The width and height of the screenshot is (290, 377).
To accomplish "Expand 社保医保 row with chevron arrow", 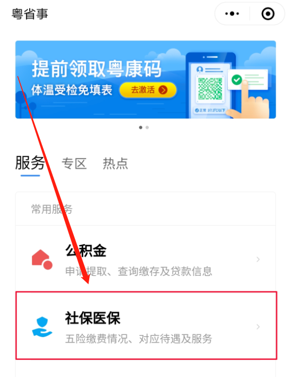I will (258, 326).
